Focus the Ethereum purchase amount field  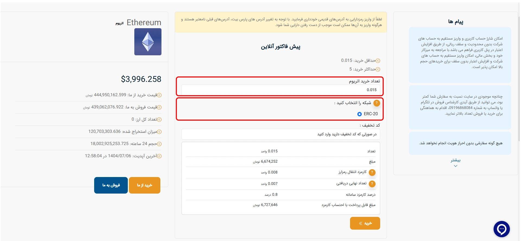click(281, 90)
